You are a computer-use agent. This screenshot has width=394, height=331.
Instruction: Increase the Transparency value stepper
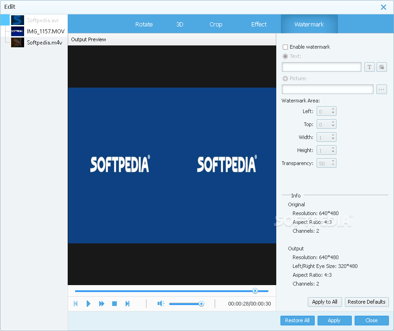(x=333, y=161)
